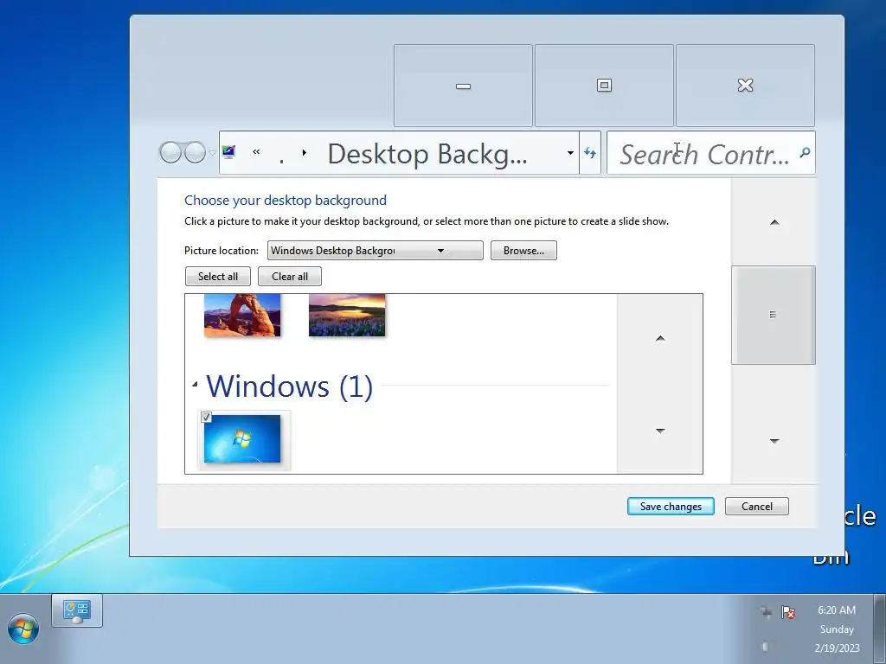Select the sunset lake wallpaper thumbnail

(x=347, y=315)
